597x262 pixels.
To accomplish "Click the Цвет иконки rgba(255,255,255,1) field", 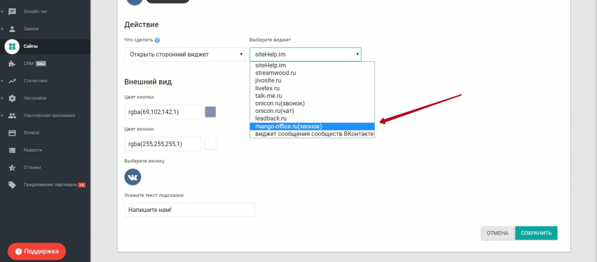I will 163,144.
